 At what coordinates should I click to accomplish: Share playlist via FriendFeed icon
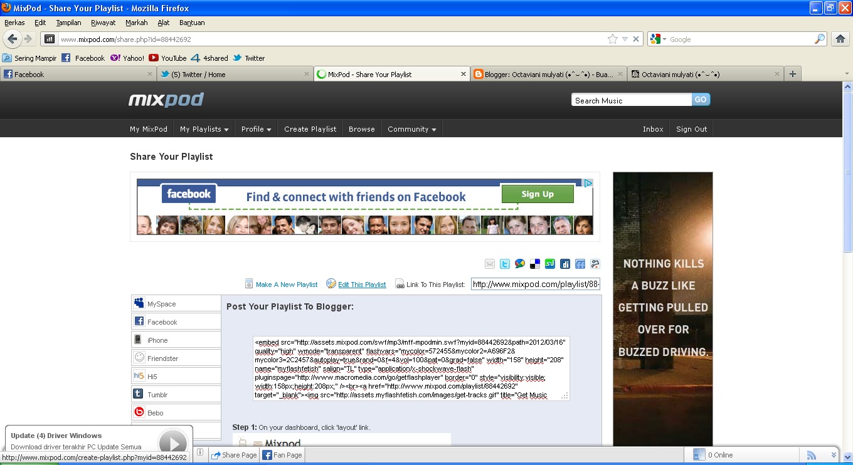[x=580, y=264]
